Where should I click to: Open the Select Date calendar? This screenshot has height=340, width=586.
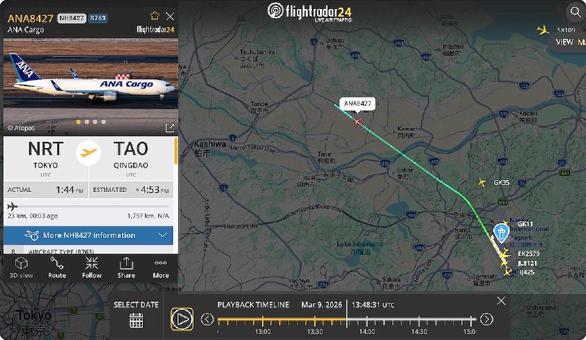point(136,321)
